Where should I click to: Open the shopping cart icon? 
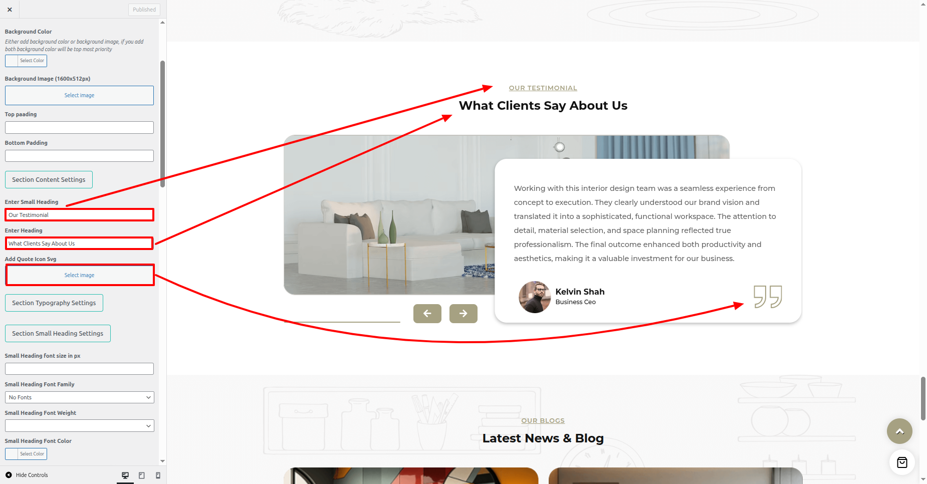(902, 462)
